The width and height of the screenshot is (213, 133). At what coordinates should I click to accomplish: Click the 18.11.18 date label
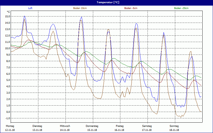coord(174,130)
